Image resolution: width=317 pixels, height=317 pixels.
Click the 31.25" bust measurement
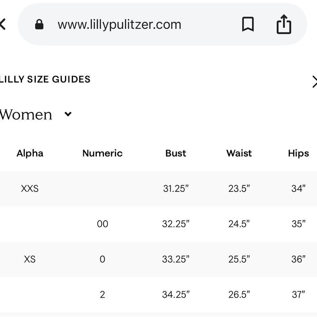pyautogui.click(x=176, y=189)
